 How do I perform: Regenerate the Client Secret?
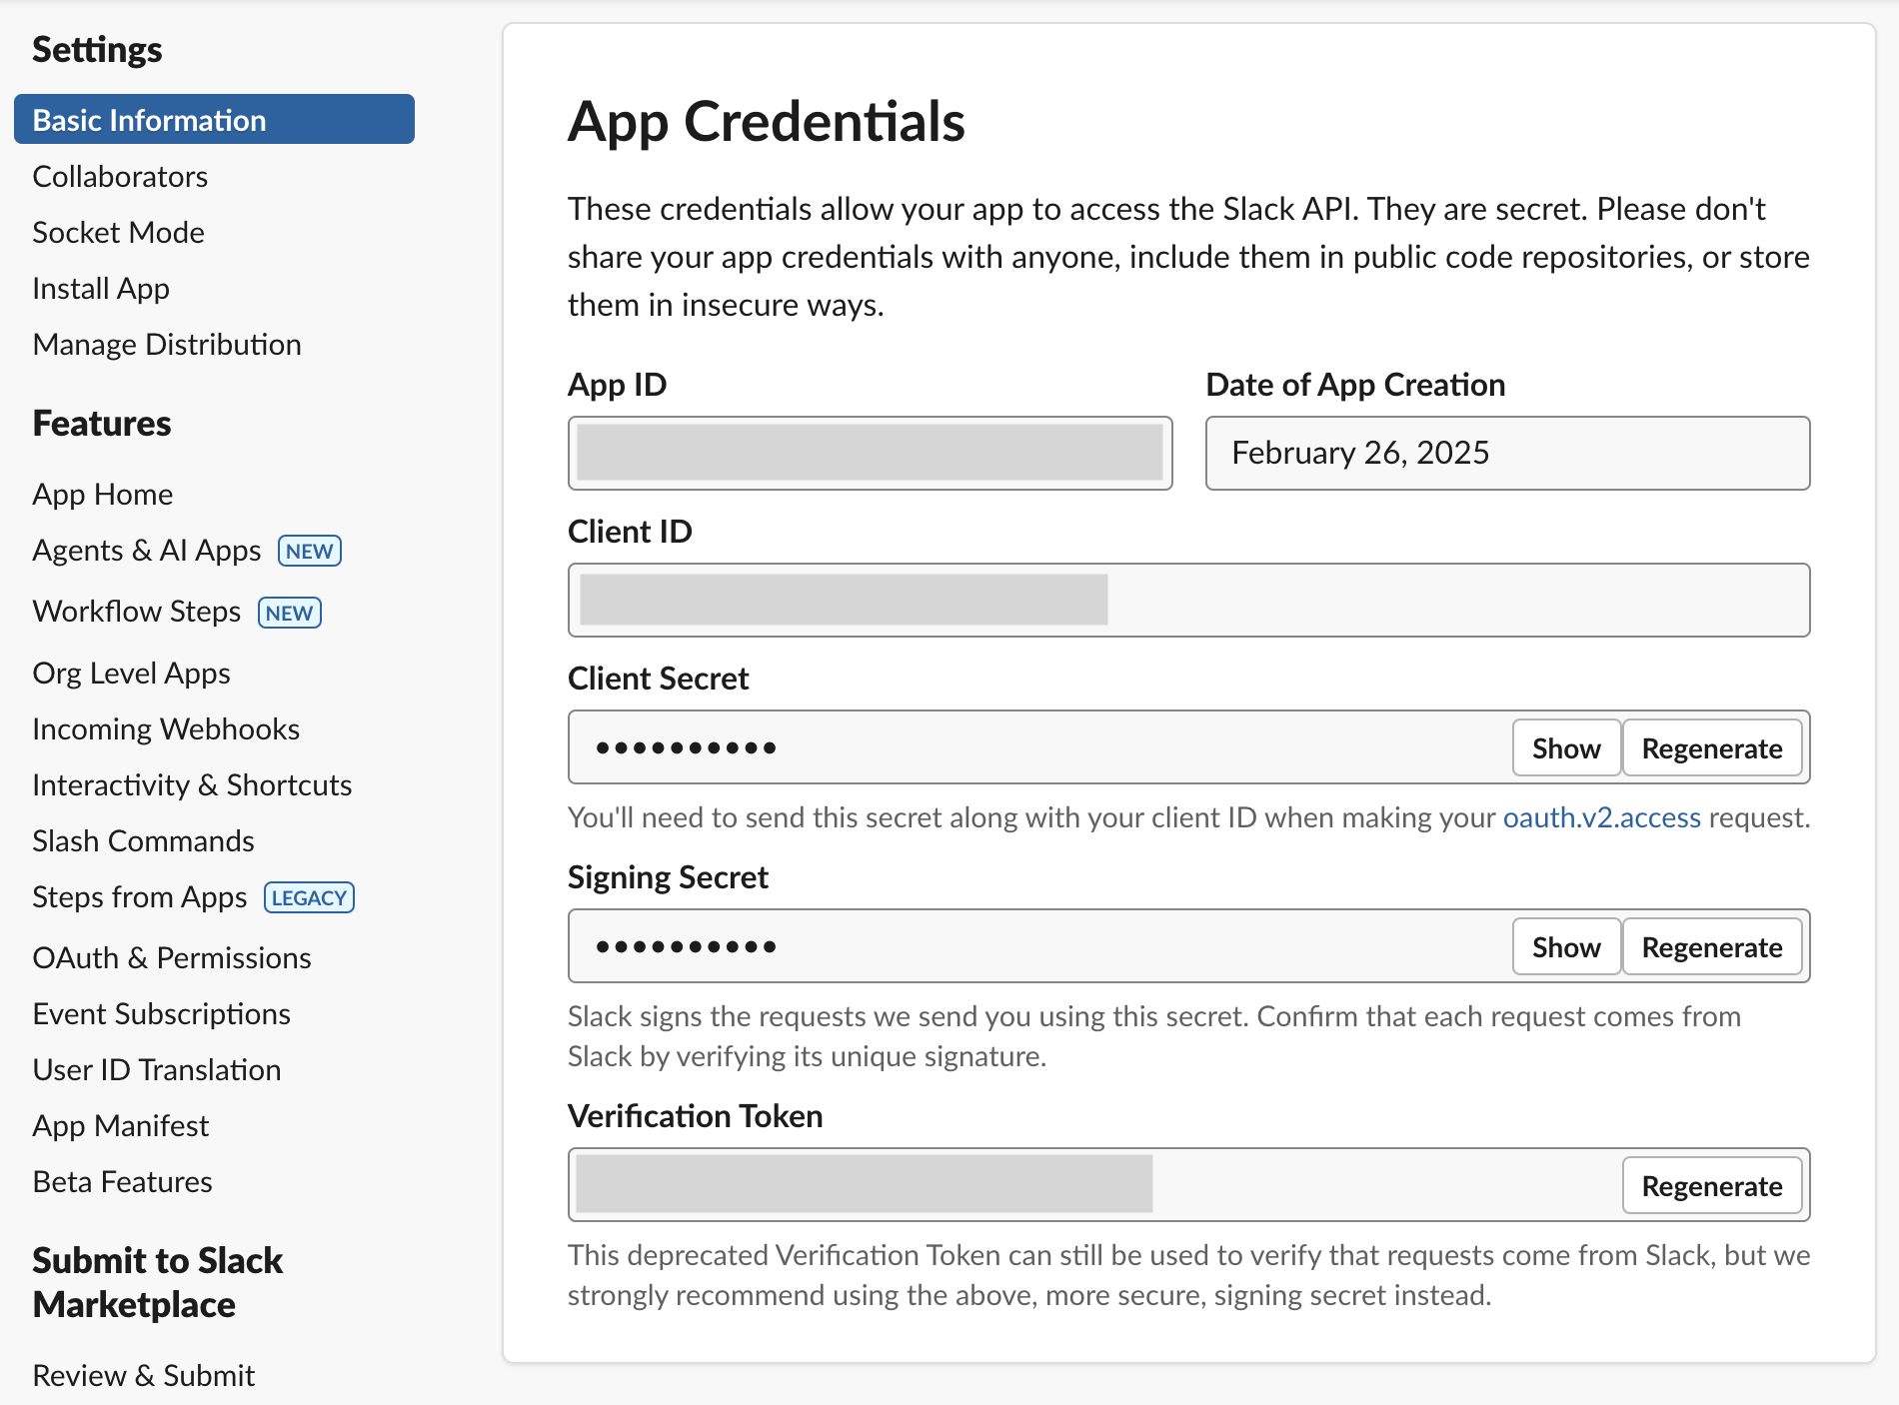click(x=1712, y=748)
